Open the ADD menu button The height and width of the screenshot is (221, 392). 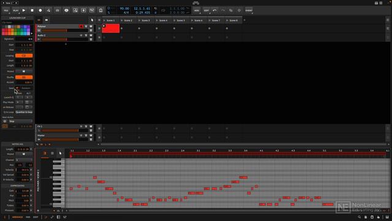197,10
